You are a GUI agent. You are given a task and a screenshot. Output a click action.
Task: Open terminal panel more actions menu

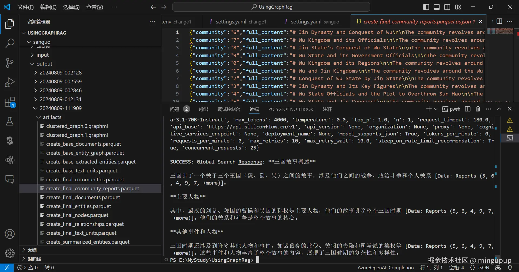pos(488,109)
